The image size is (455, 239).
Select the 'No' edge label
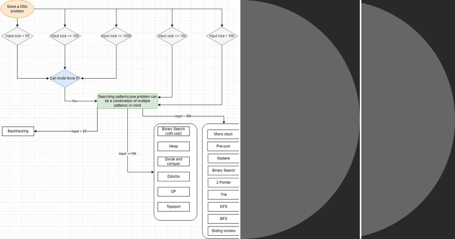pyautogui.click(x=74, y=101)
